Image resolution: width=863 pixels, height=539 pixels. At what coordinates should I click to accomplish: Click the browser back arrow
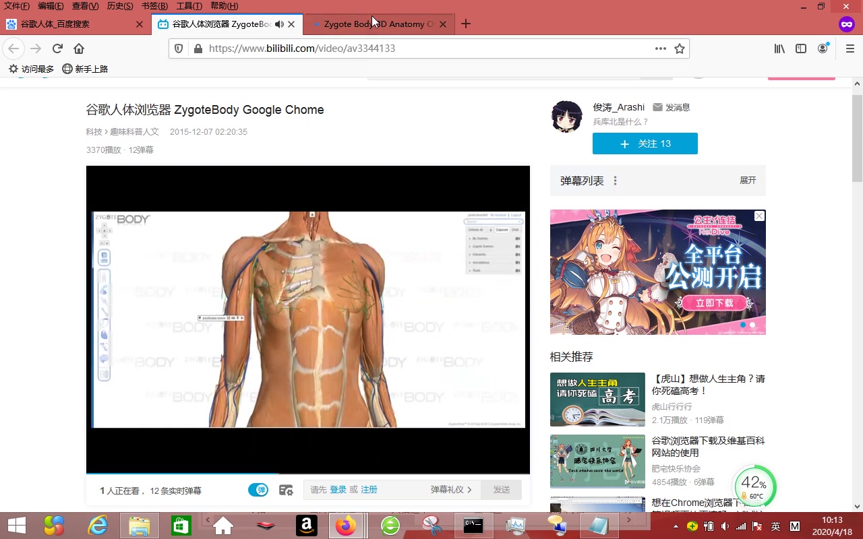[14, 49]
